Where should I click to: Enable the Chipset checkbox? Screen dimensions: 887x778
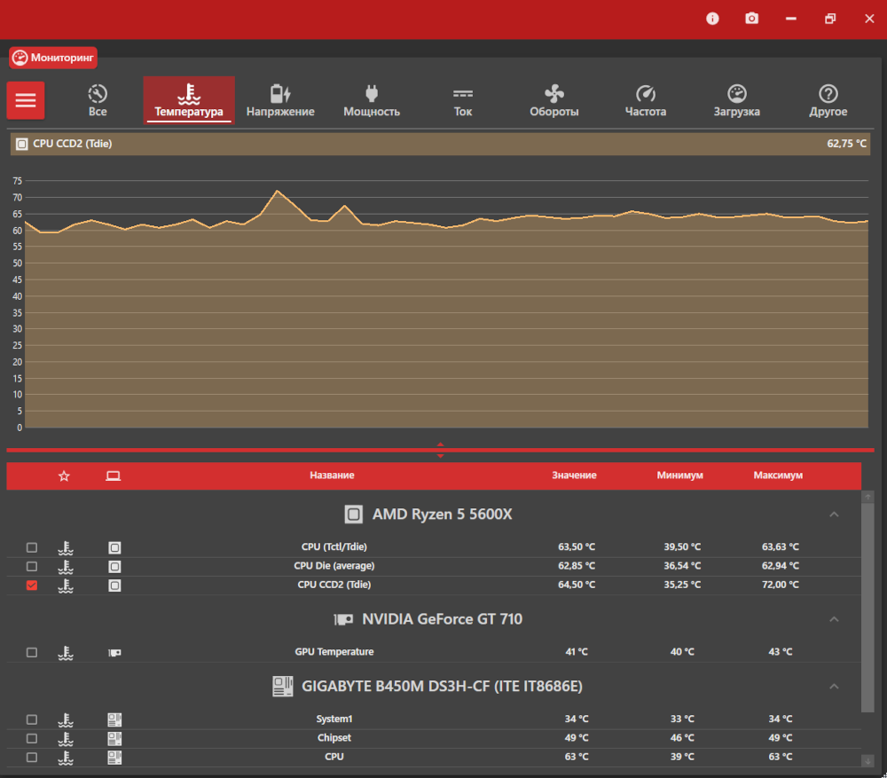coord(32,738)
